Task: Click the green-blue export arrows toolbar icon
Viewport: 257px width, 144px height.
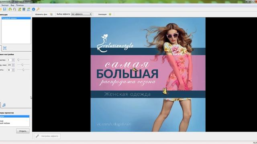Action: tap(29, 9)
